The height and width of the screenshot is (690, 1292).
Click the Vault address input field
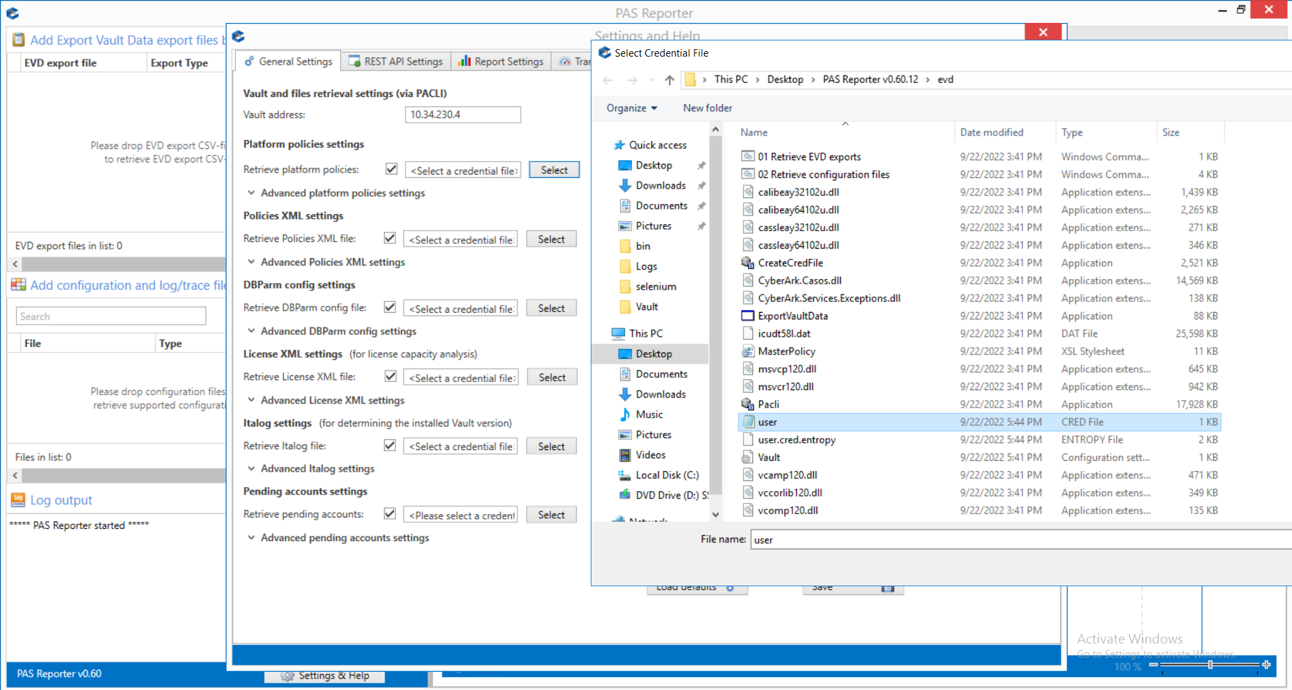(x=463, y=115)
